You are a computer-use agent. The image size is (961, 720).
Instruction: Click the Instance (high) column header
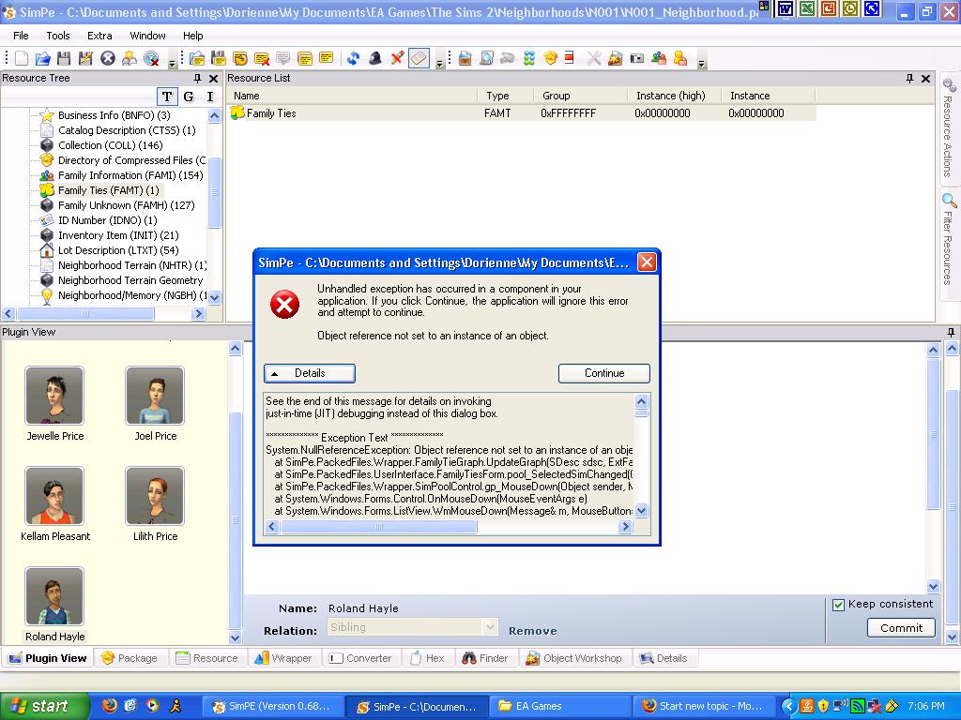pyautogui.click(x=674, y=96)
